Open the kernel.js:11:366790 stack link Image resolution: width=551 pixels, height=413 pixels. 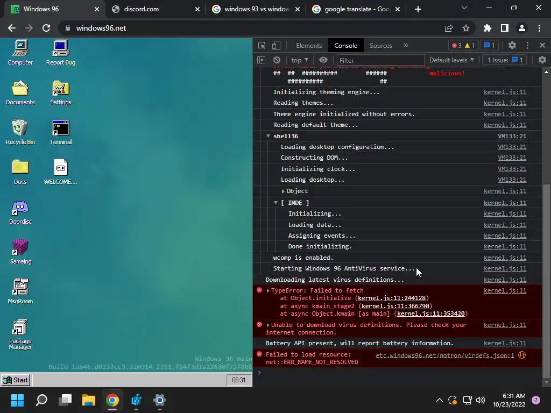[x=395, y=306]
